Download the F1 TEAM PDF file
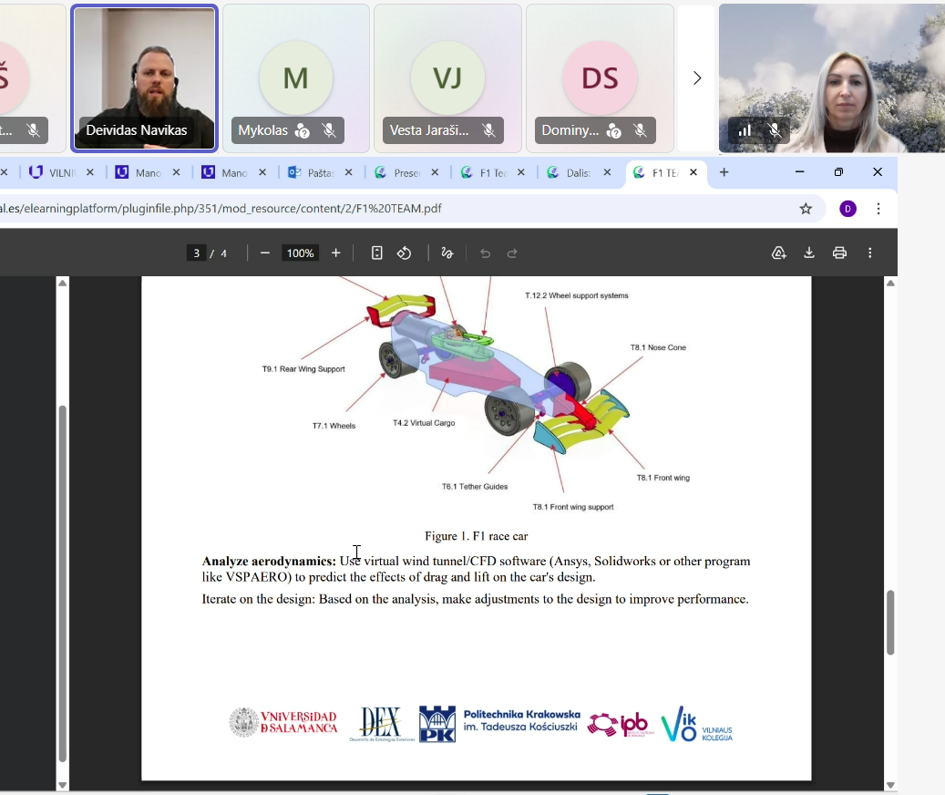This screenshot has width=945, height=795. [808, 253]
